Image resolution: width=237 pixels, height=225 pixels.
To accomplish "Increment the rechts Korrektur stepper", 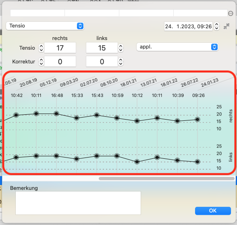I will [41, 60].
